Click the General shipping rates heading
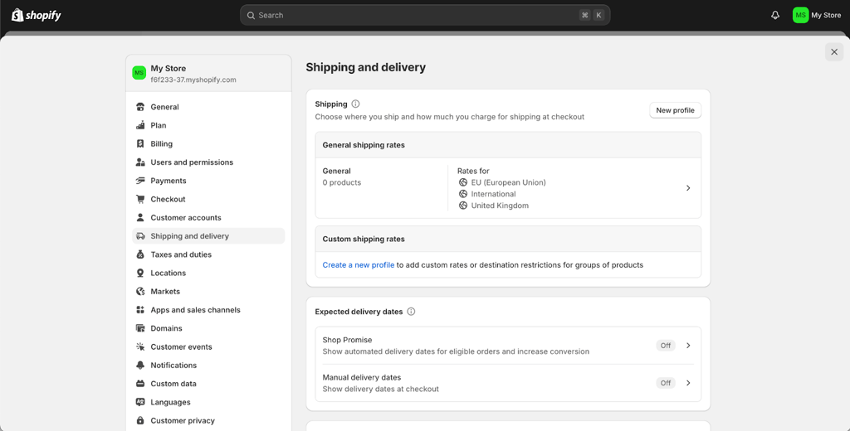This screenshot has width=850, height=431. (x=364, y=144)
